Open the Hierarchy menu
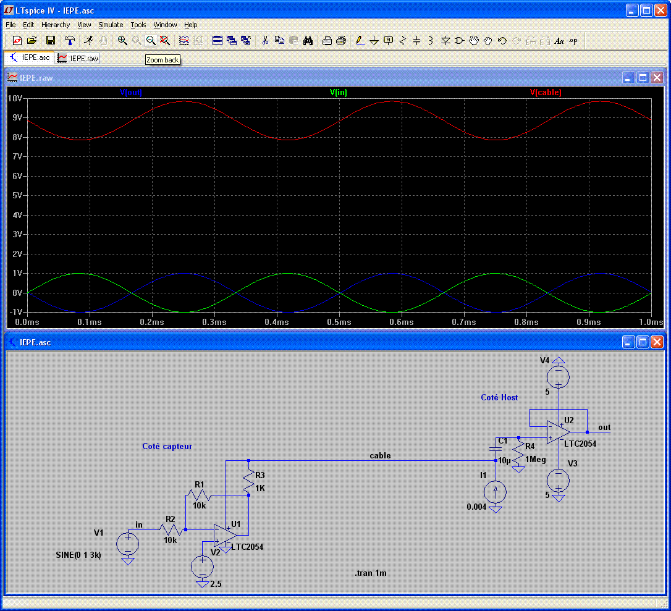Screen dimensions: 671x611 pyautogui.click(x=56, y=25)
